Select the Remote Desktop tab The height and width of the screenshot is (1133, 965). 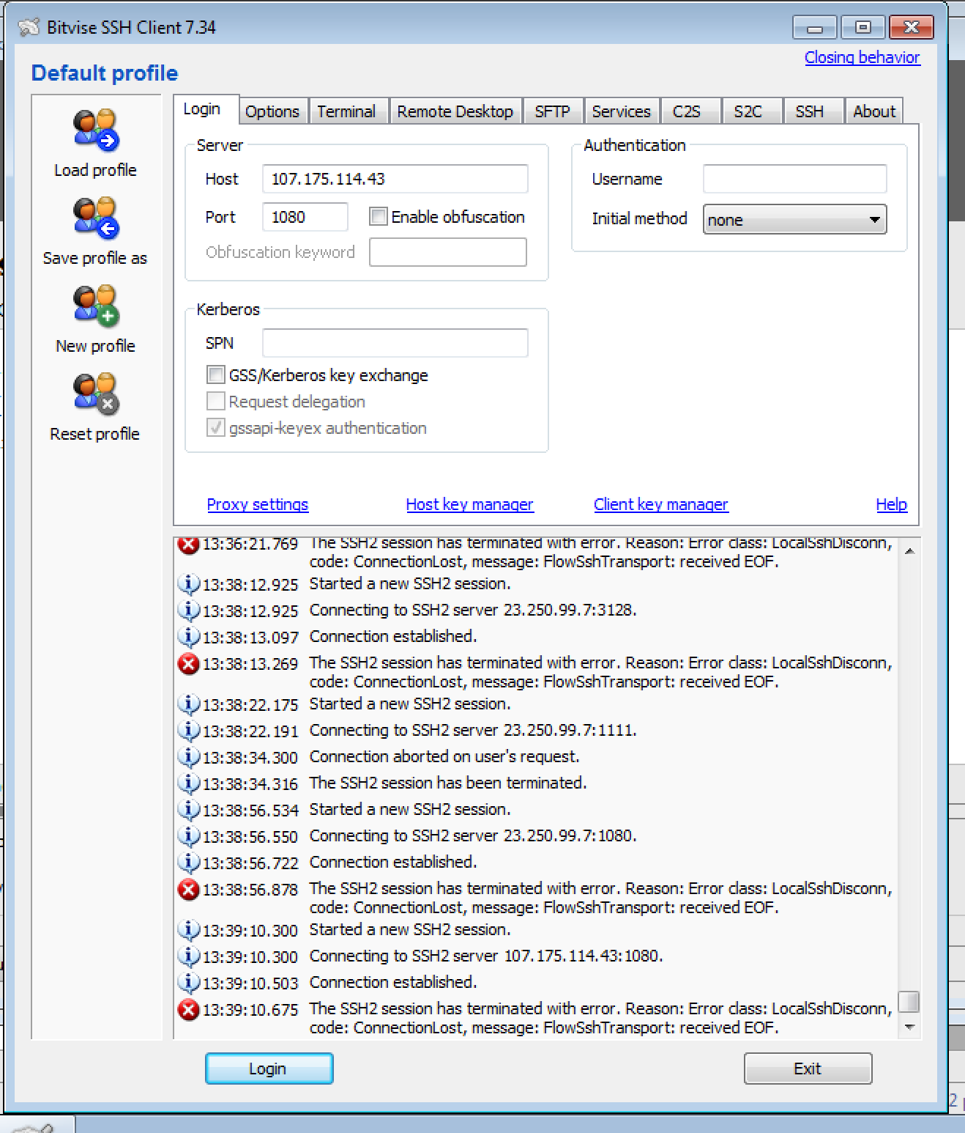(x=455, y=111)
